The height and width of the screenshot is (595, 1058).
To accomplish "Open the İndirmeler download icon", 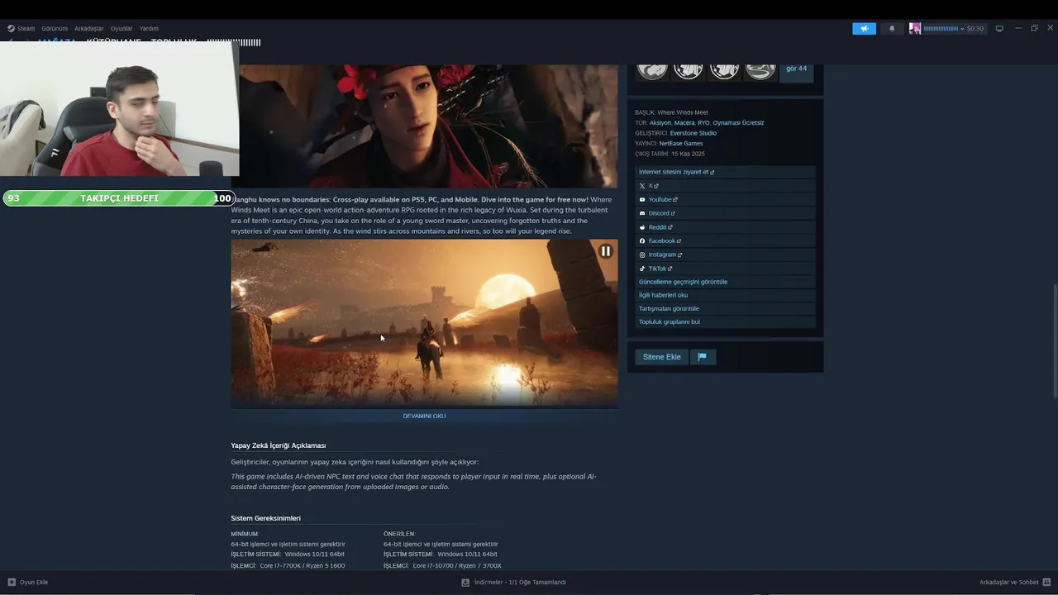I will (466, 583).
